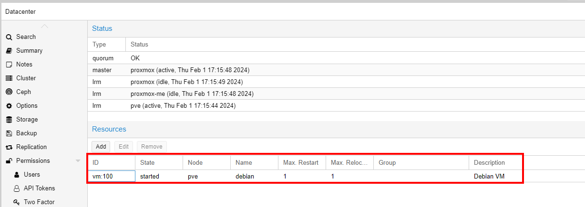Click the Description column header
This screenshot has height=207, width=585.
489,163
